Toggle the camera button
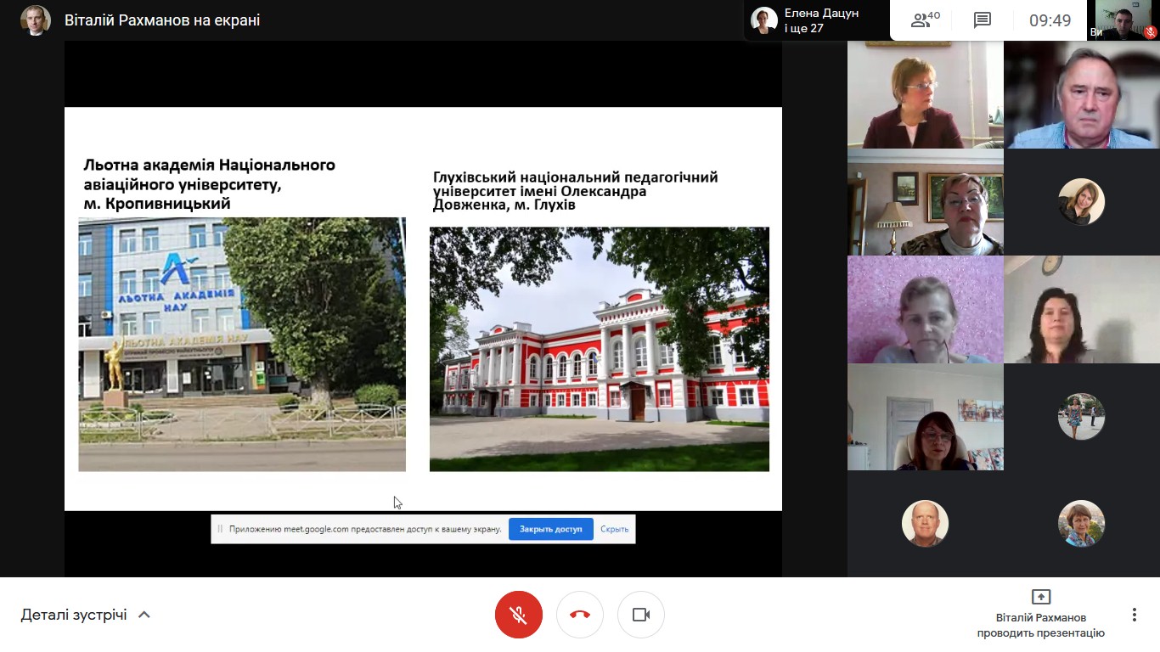This screenshot has width=1160, height=652. click(641, 615)
